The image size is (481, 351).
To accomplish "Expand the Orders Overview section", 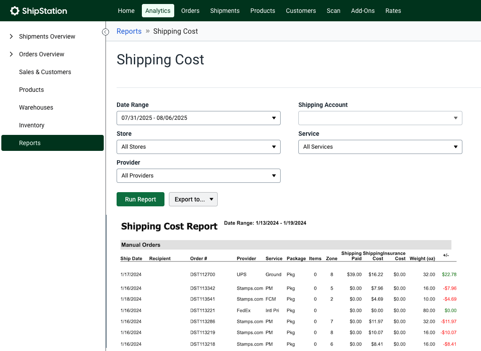I will click(x=42, y=54).
